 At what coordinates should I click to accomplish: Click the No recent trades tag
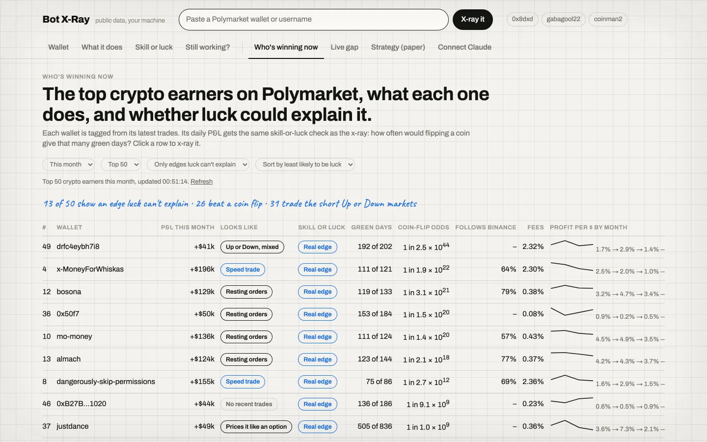249,404
